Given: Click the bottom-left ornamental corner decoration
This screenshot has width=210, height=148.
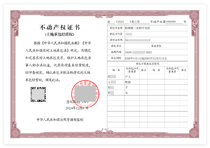Looking at the screenshot, I should click(15, 133).
